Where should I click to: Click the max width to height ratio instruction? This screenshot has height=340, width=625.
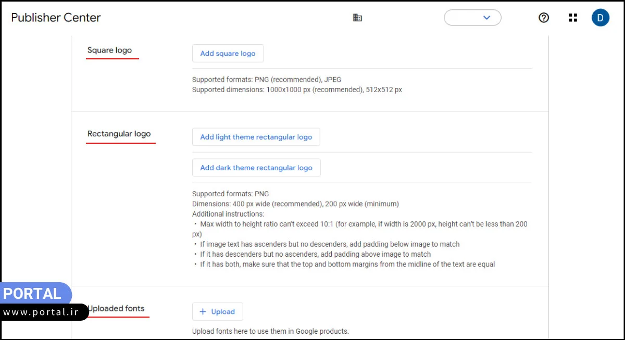[359, 224]
